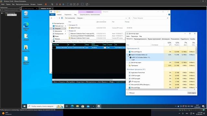Switch to the Службы tab
The width and height of the screenshot is (207, 116).
pos(192,39)
